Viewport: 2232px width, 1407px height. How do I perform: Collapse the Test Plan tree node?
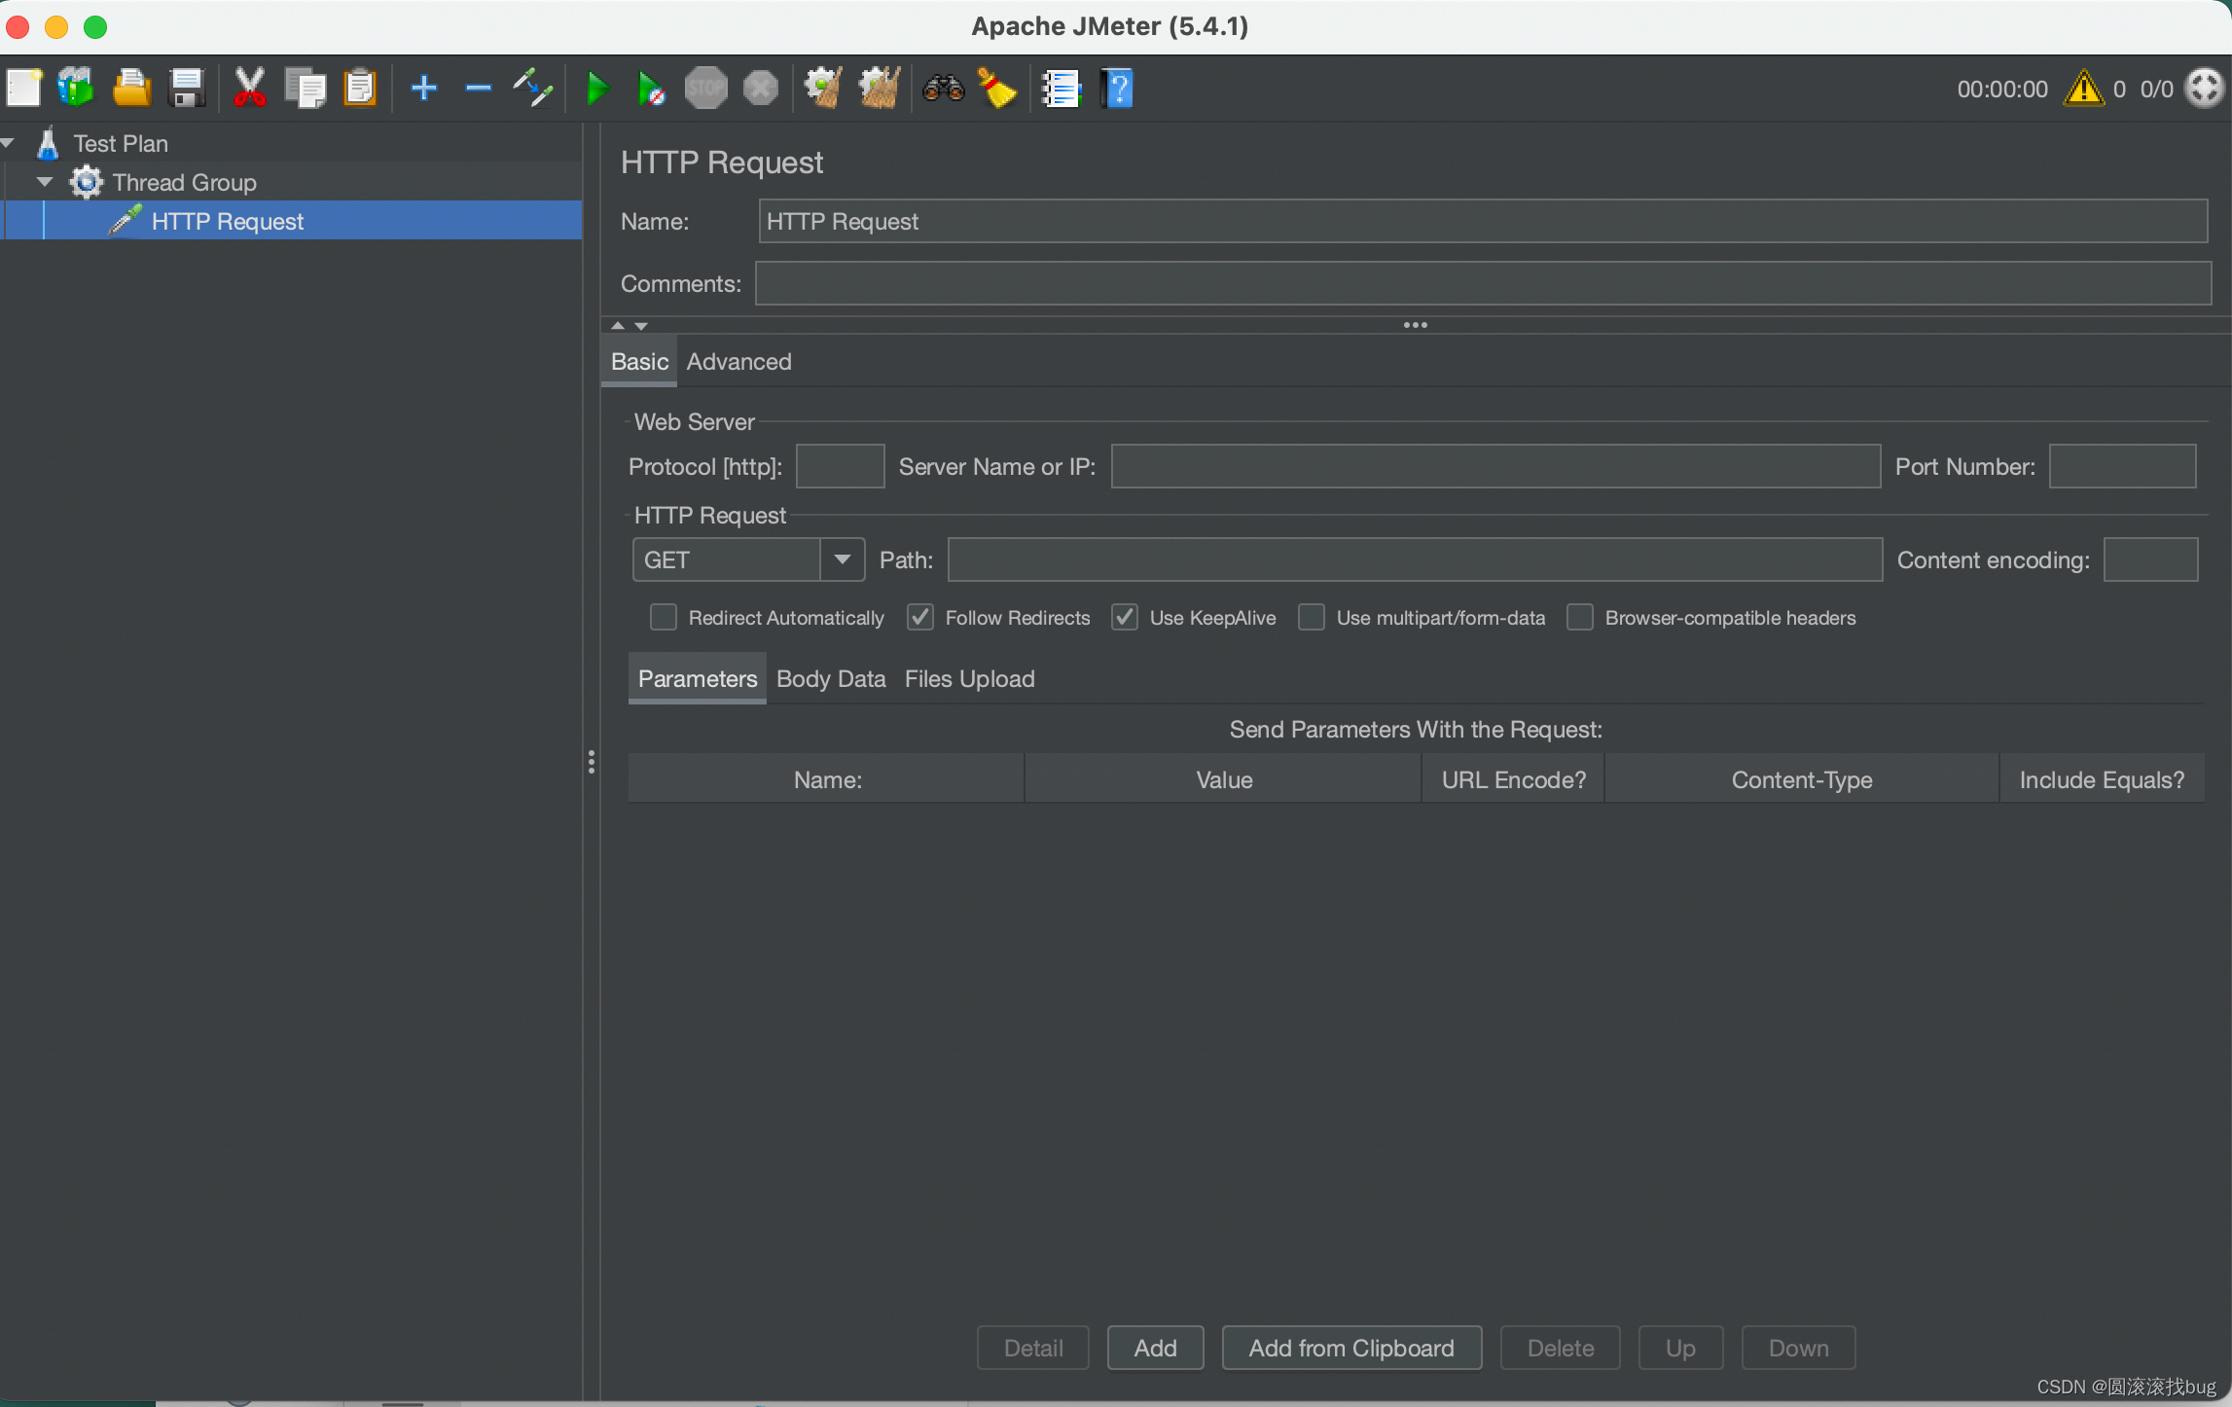[8, 143]
